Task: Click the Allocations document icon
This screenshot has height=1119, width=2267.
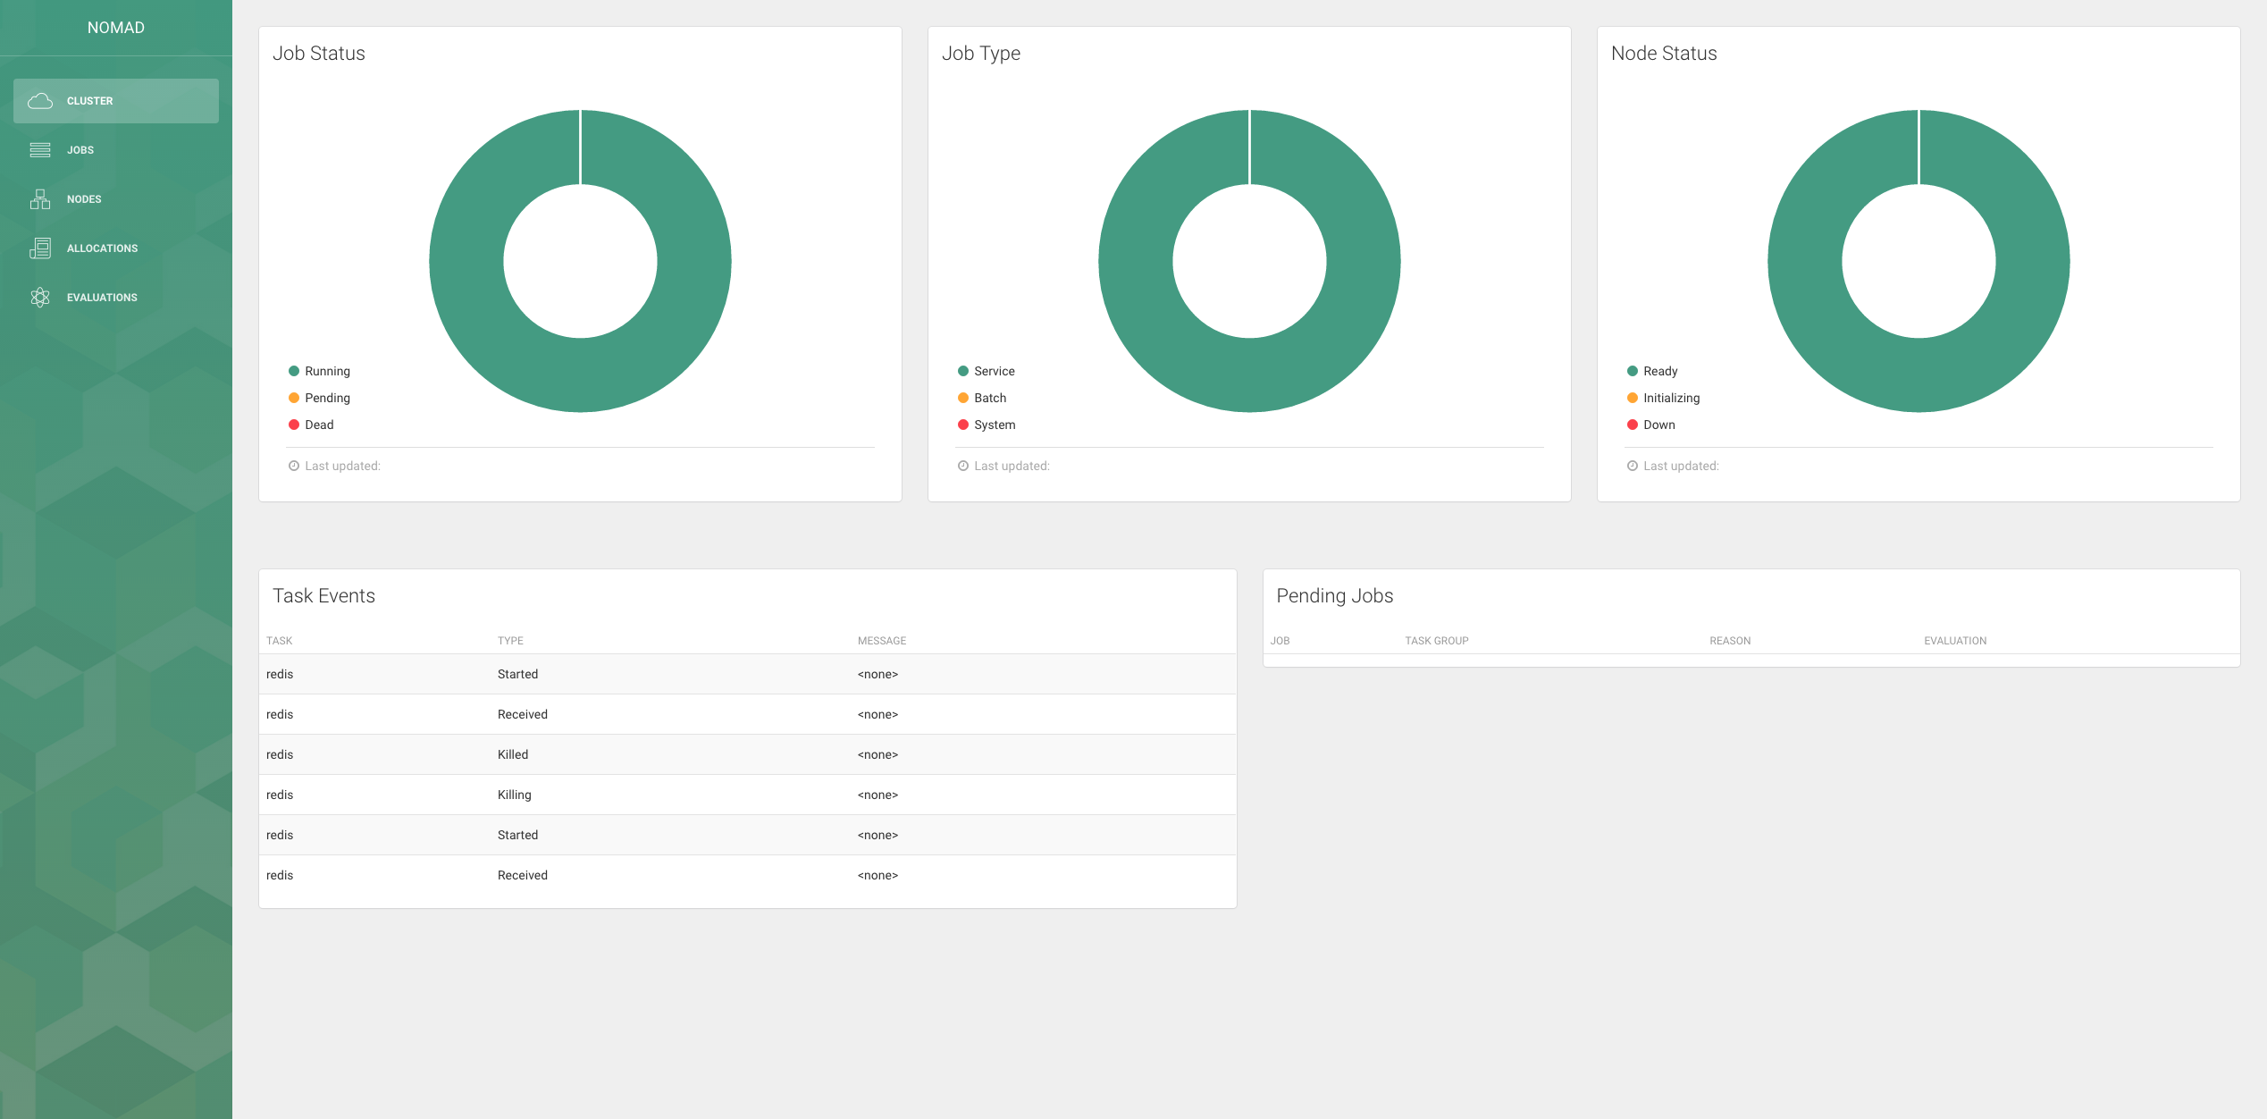Action: (40, 248)
